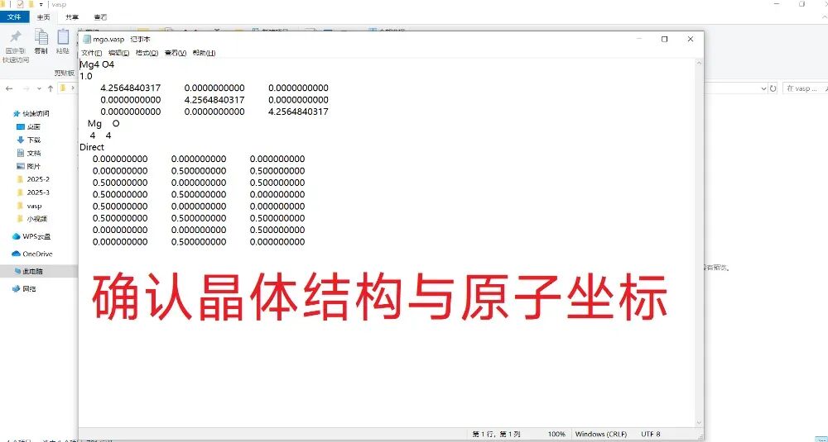Viewport: 828px width, 442px height.
Task: Close the mgo.vasp Notepad window
Action: click(691, 39)
